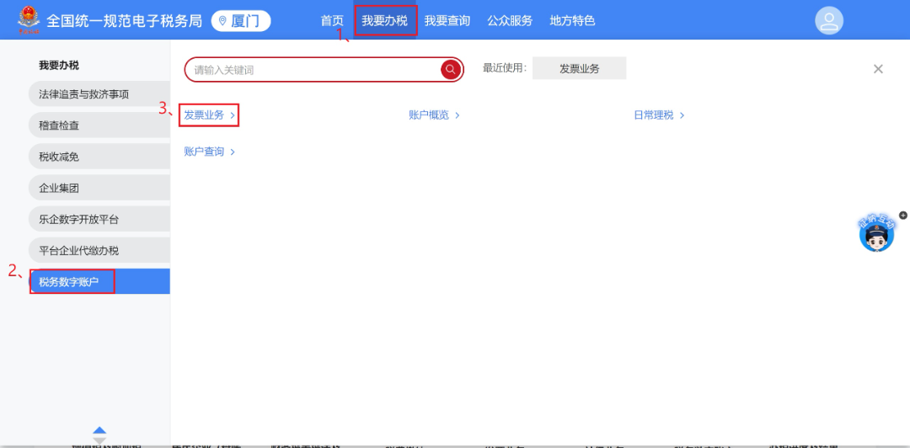Open the 账户概览 link

429,115
